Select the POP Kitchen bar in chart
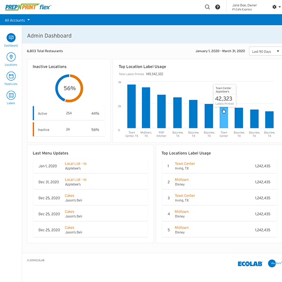The image size is (282, 282). (161, 112)
